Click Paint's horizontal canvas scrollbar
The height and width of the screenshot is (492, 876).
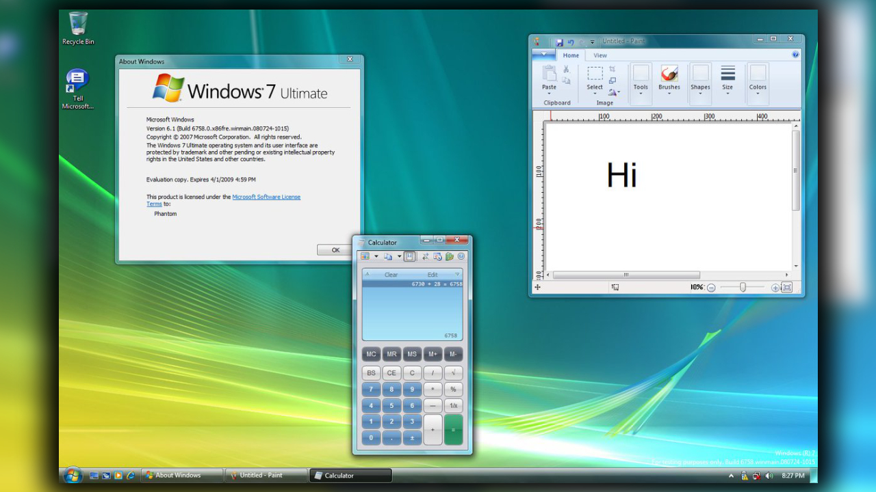(626, 273)
